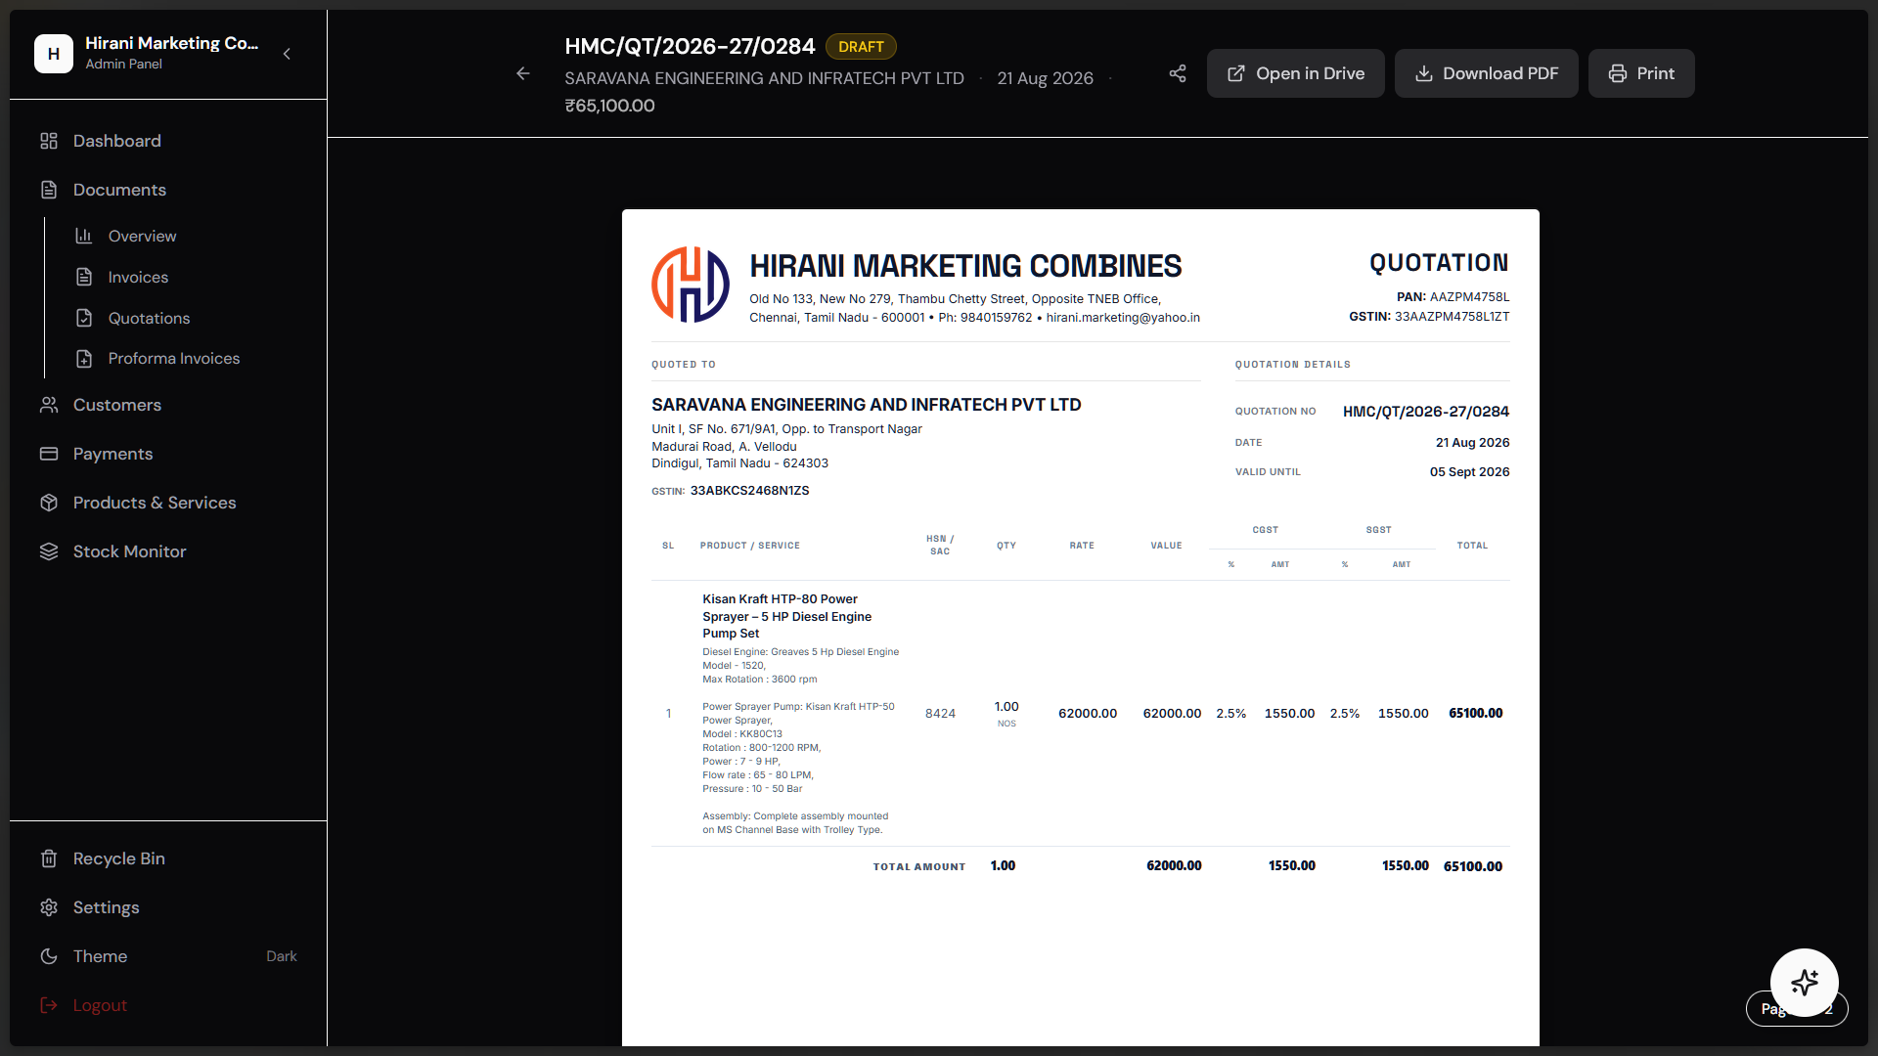The image size is (1878, 1056).
Task: Click the Kisan Kraft HTP-80 product title
Action: click(787, 616)
